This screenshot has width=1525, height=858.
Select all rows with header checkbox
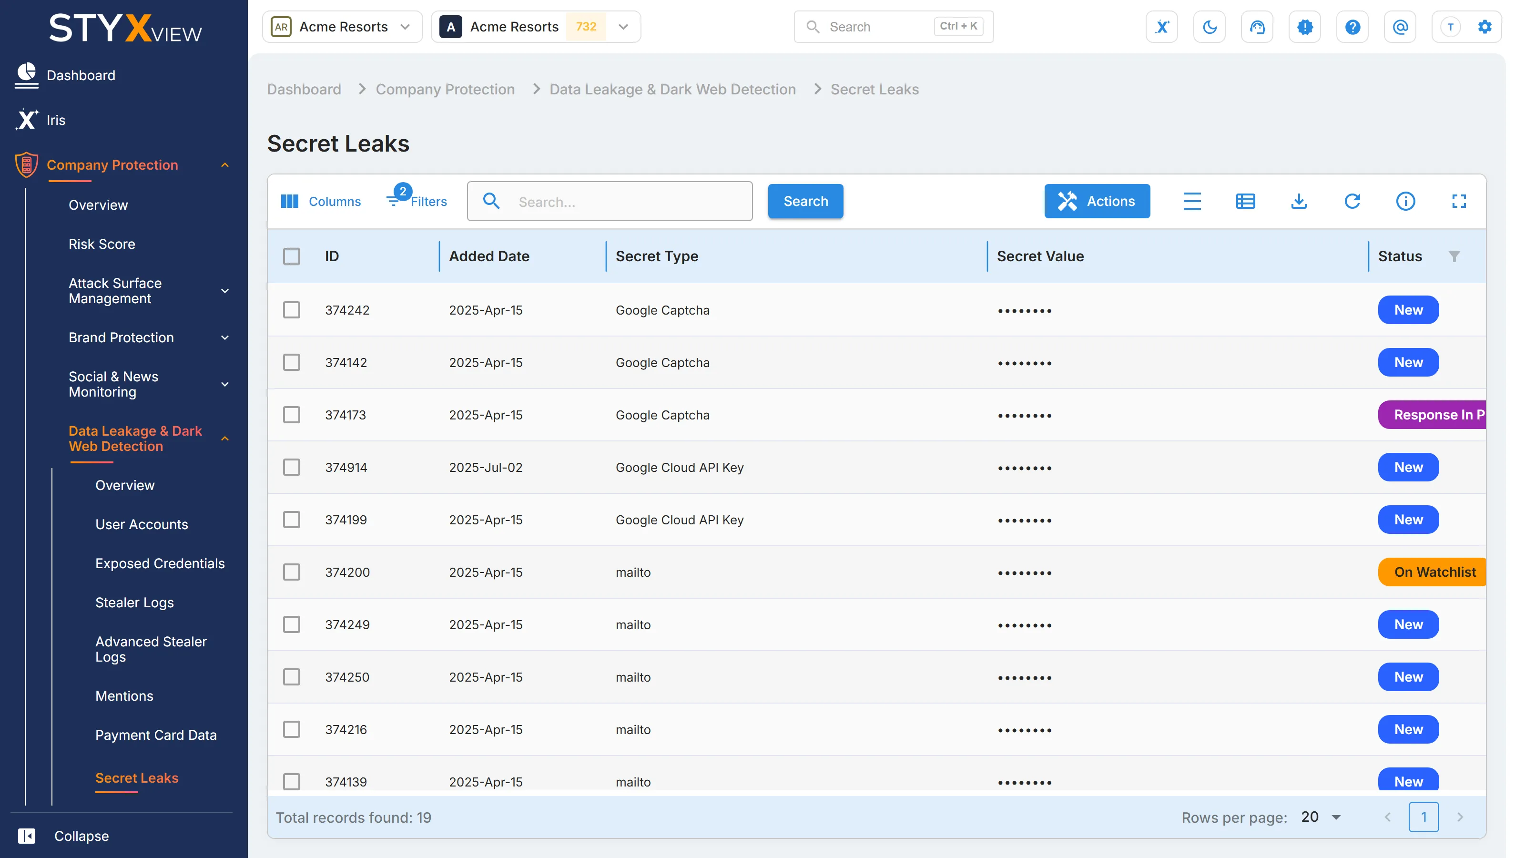(291, 256)
